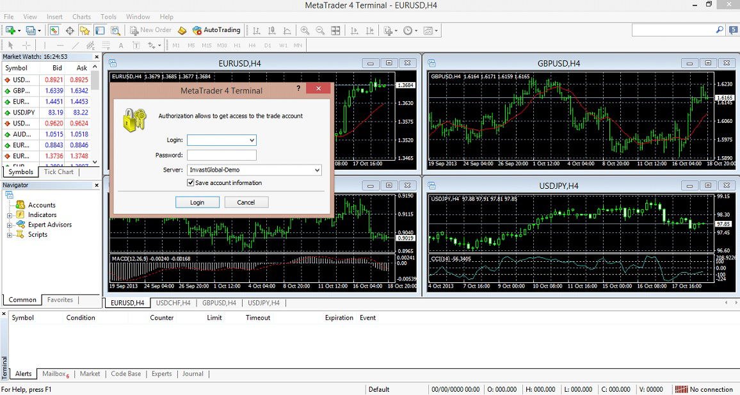Click the New Order button
740x395 pixels.
coord(151,30)
